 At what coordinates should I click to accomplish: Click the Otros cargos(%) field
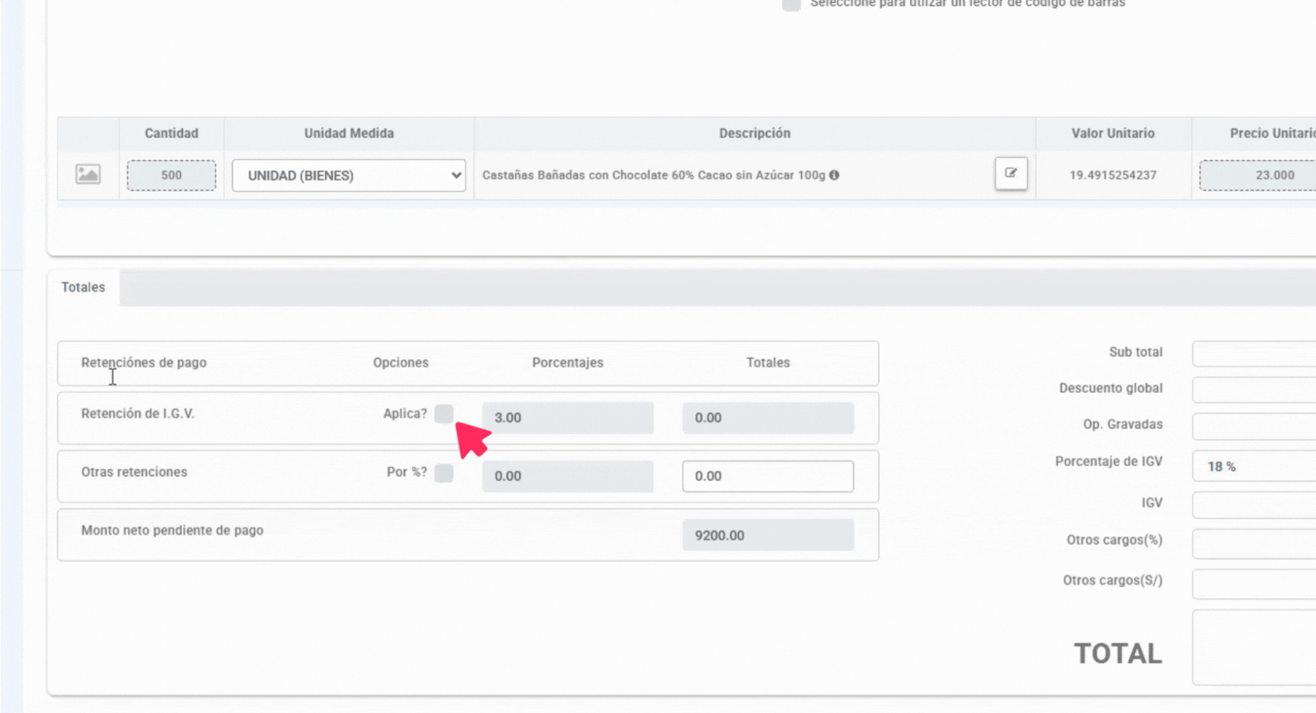click(1254, 543)
